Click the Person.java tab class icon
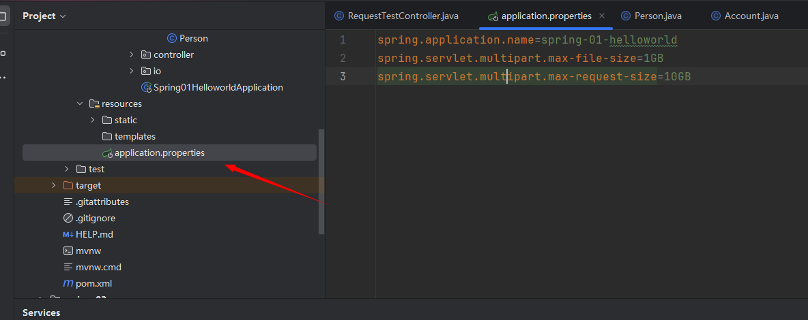This screenshot has height=320, width=808. [626, 16]
